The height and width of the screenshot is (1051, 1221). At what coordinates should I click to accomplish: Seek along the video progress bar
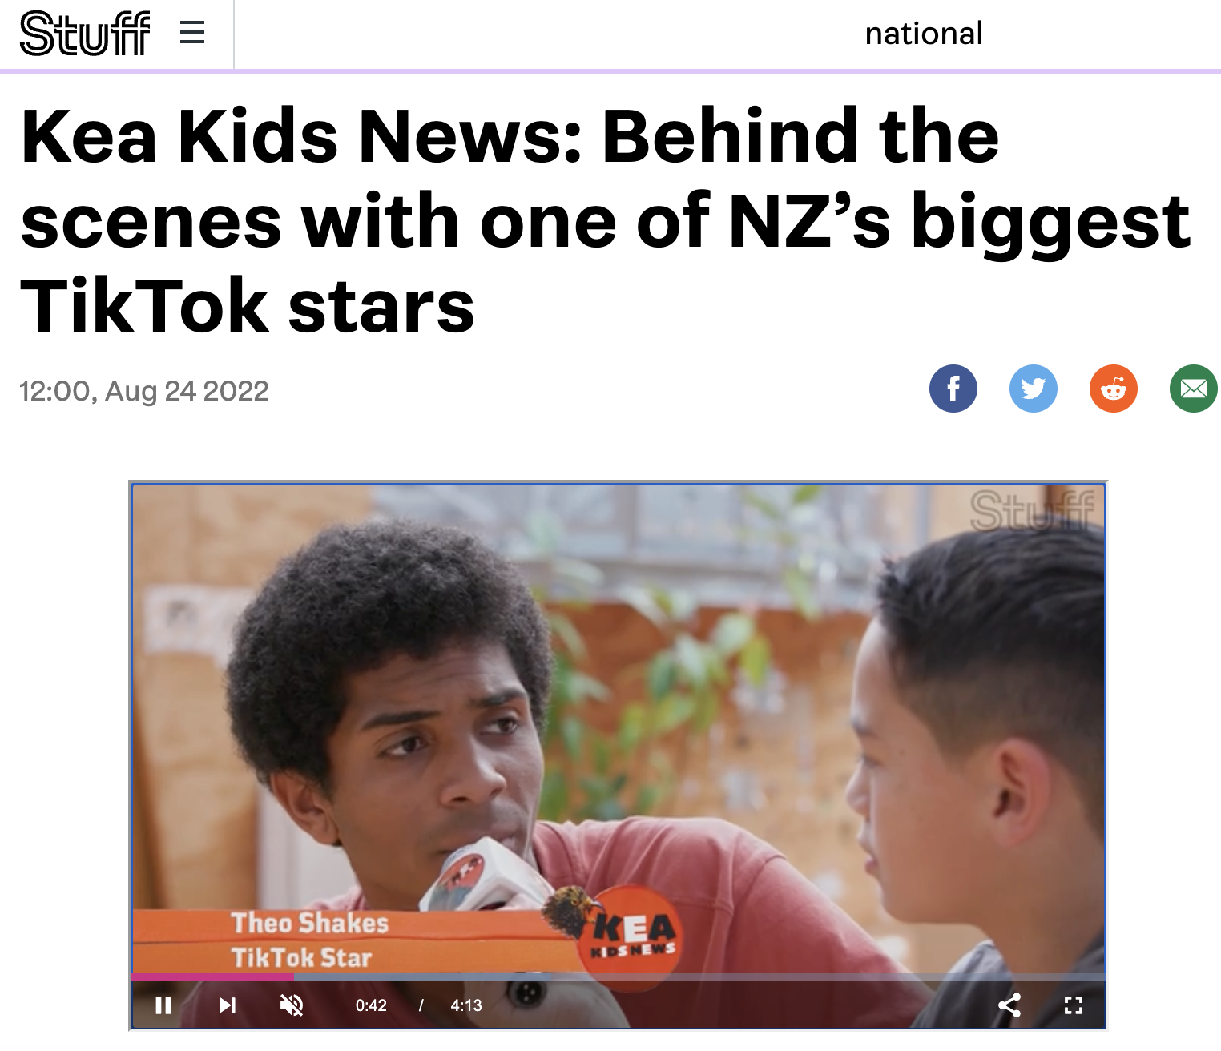coord(619,977)
